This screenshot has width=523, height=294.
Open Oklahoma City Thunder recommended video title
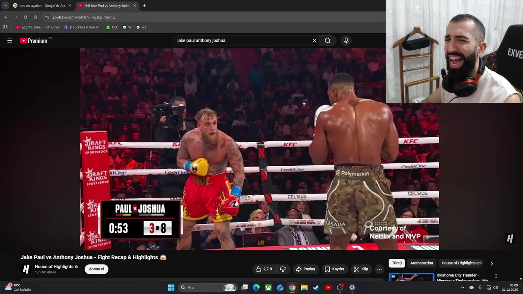(463, 278)
